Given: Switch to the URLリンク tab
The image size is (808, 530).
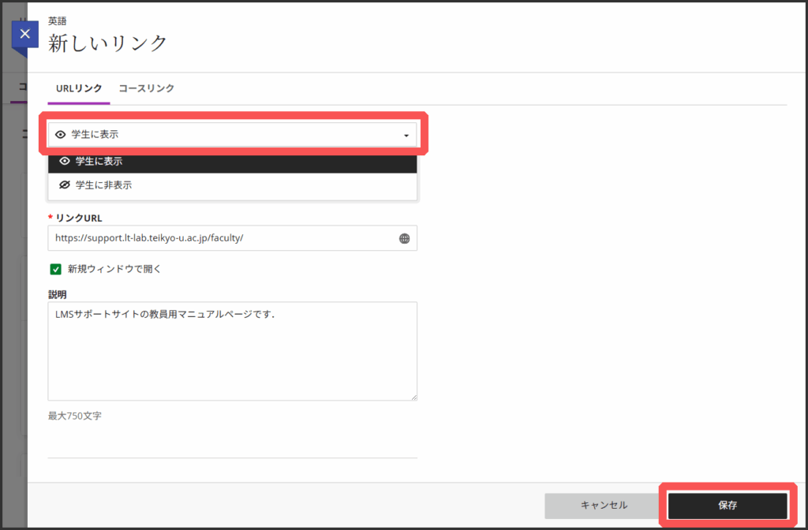Looking at the screenshot, I should (79, 88).
